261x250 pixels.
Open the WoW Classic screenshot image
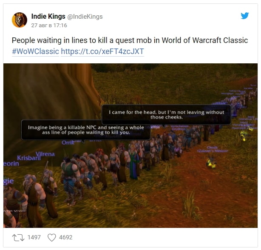point(130,145)
